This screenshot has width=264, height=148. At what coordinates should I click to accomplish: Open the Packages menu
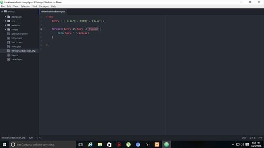pos(44,7)
